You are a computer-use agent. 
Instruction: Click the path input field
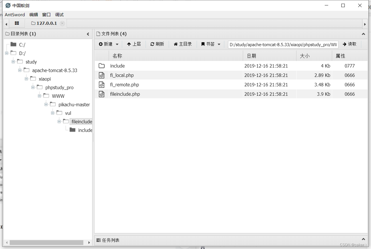283,44
